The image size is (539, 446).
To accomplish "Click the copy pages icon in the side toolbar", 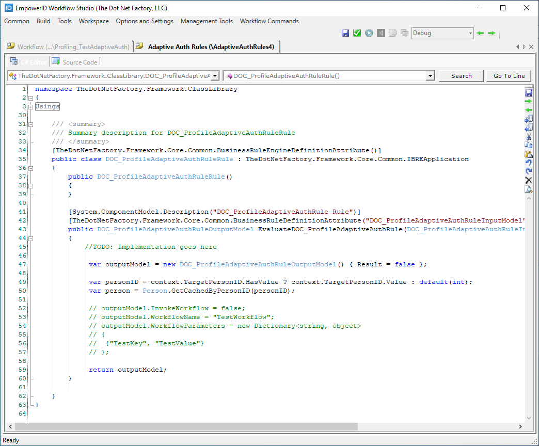I will click(528, 146).
